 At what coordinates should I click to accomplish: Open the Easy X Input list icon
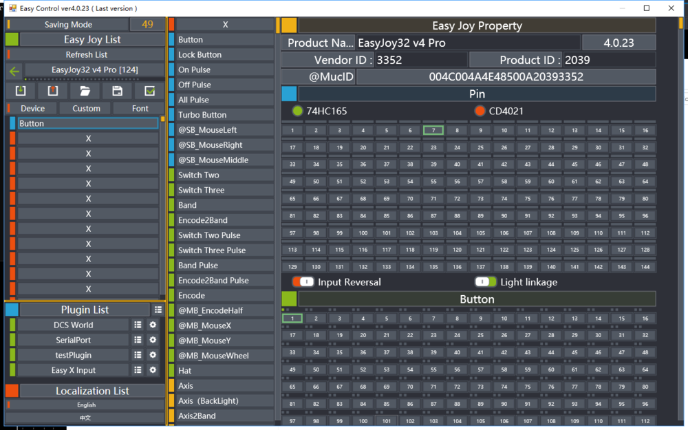point(138,370)
